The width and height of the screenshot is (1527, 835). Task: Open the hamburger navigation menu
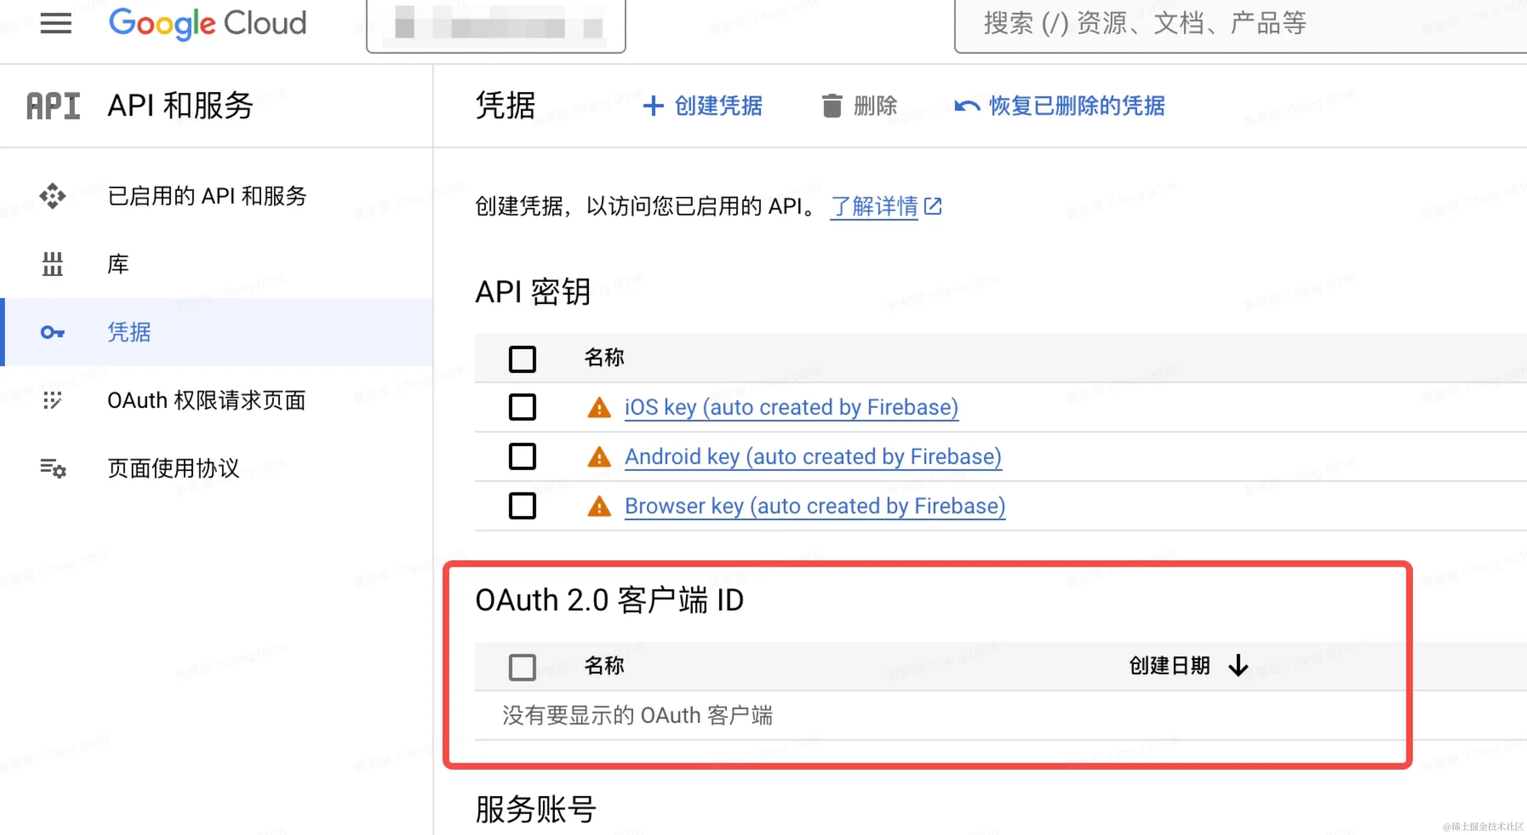click(x=56, y=24)
